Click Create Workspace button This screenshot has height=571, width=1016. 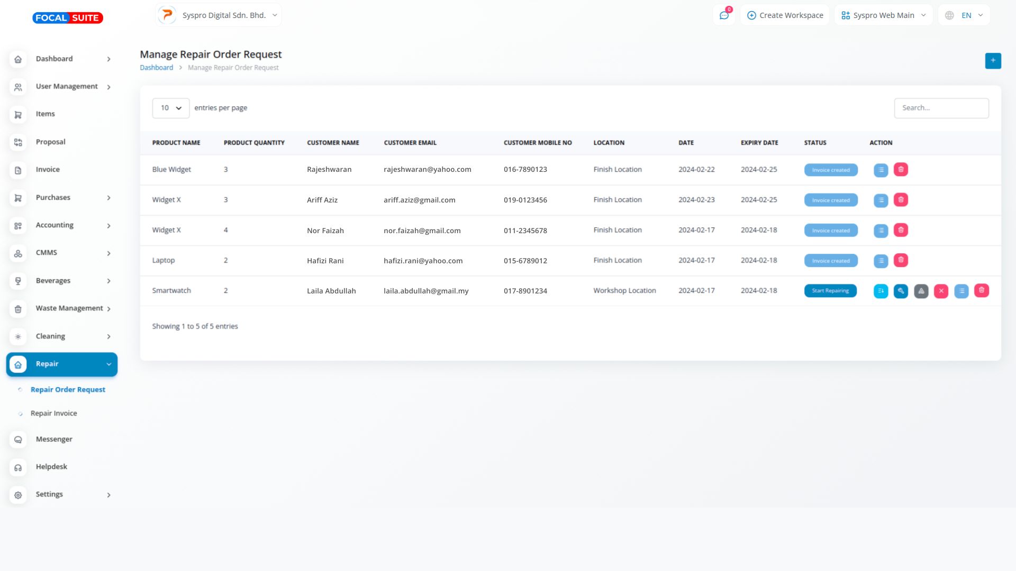click(x=785, y=15)
